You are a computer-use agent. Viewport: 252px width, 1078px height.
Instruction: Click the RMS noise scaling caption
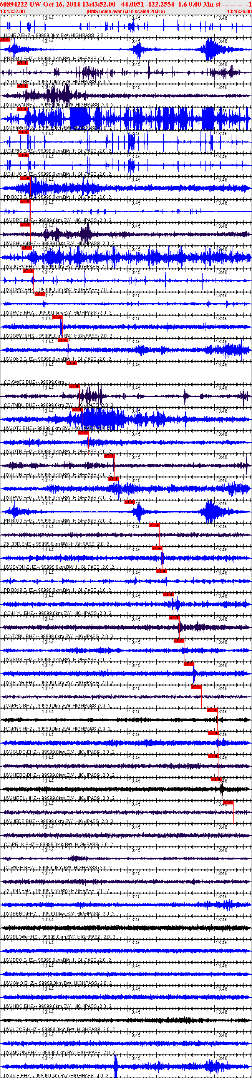[x=126, y=11]
